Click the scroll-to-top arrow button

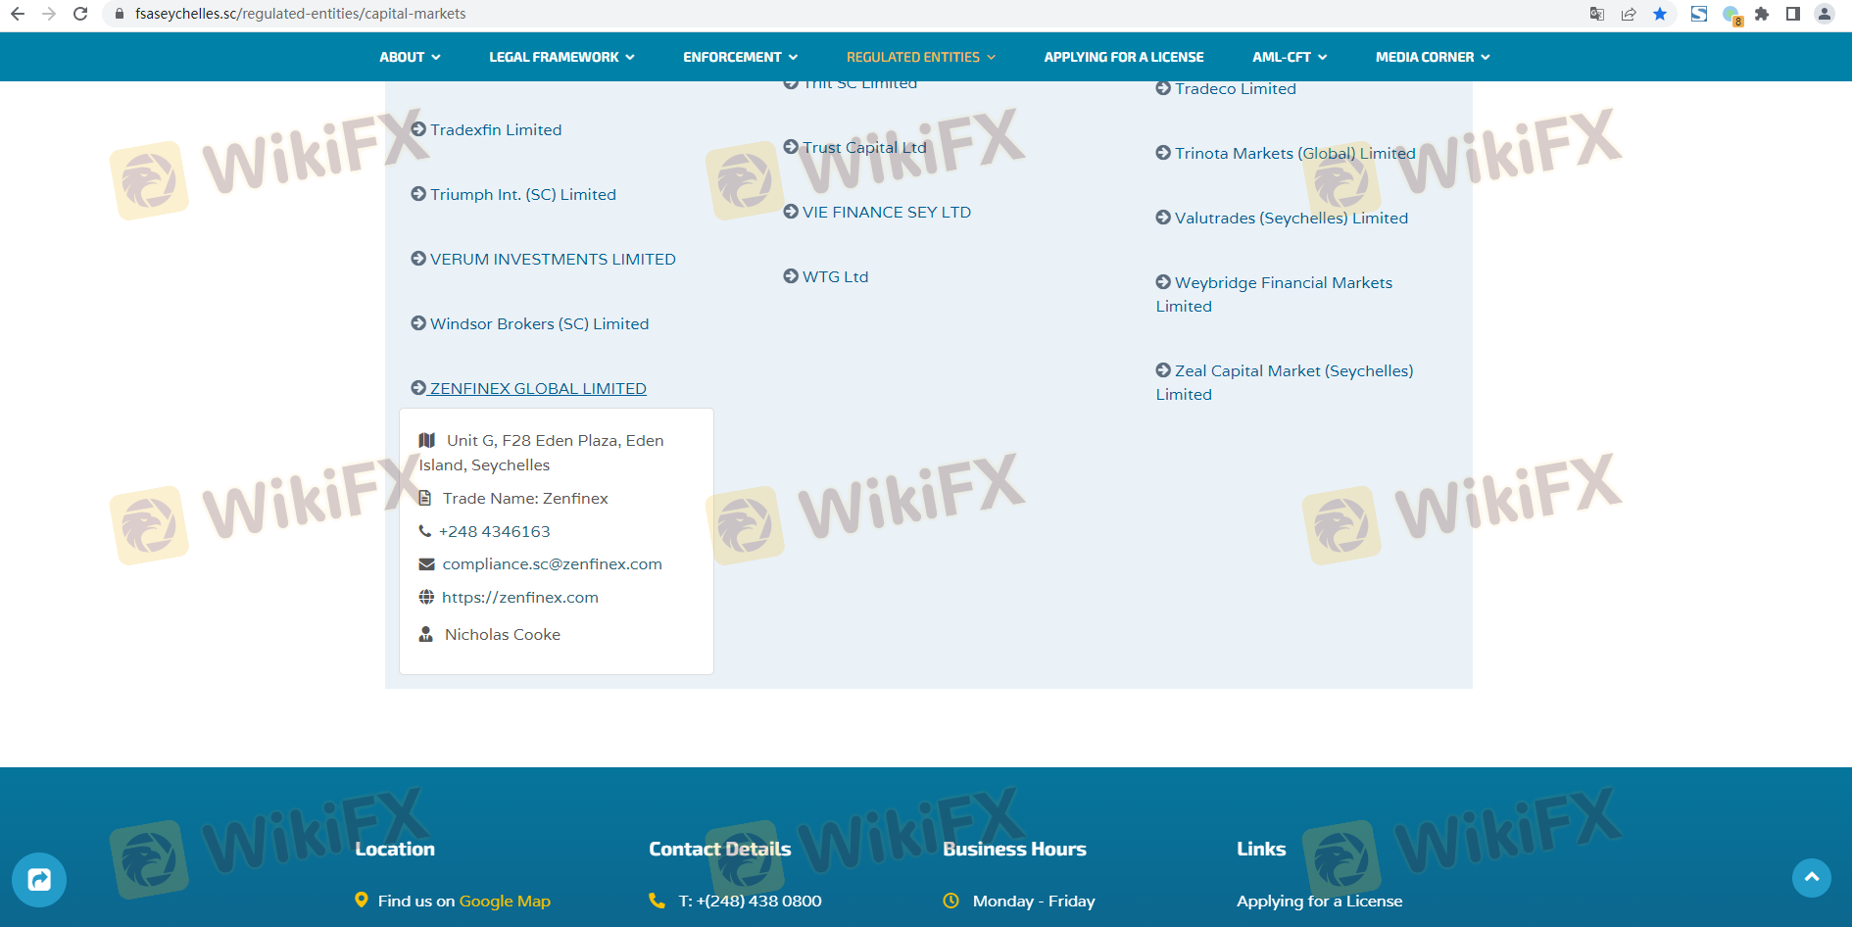(1811, 877)
